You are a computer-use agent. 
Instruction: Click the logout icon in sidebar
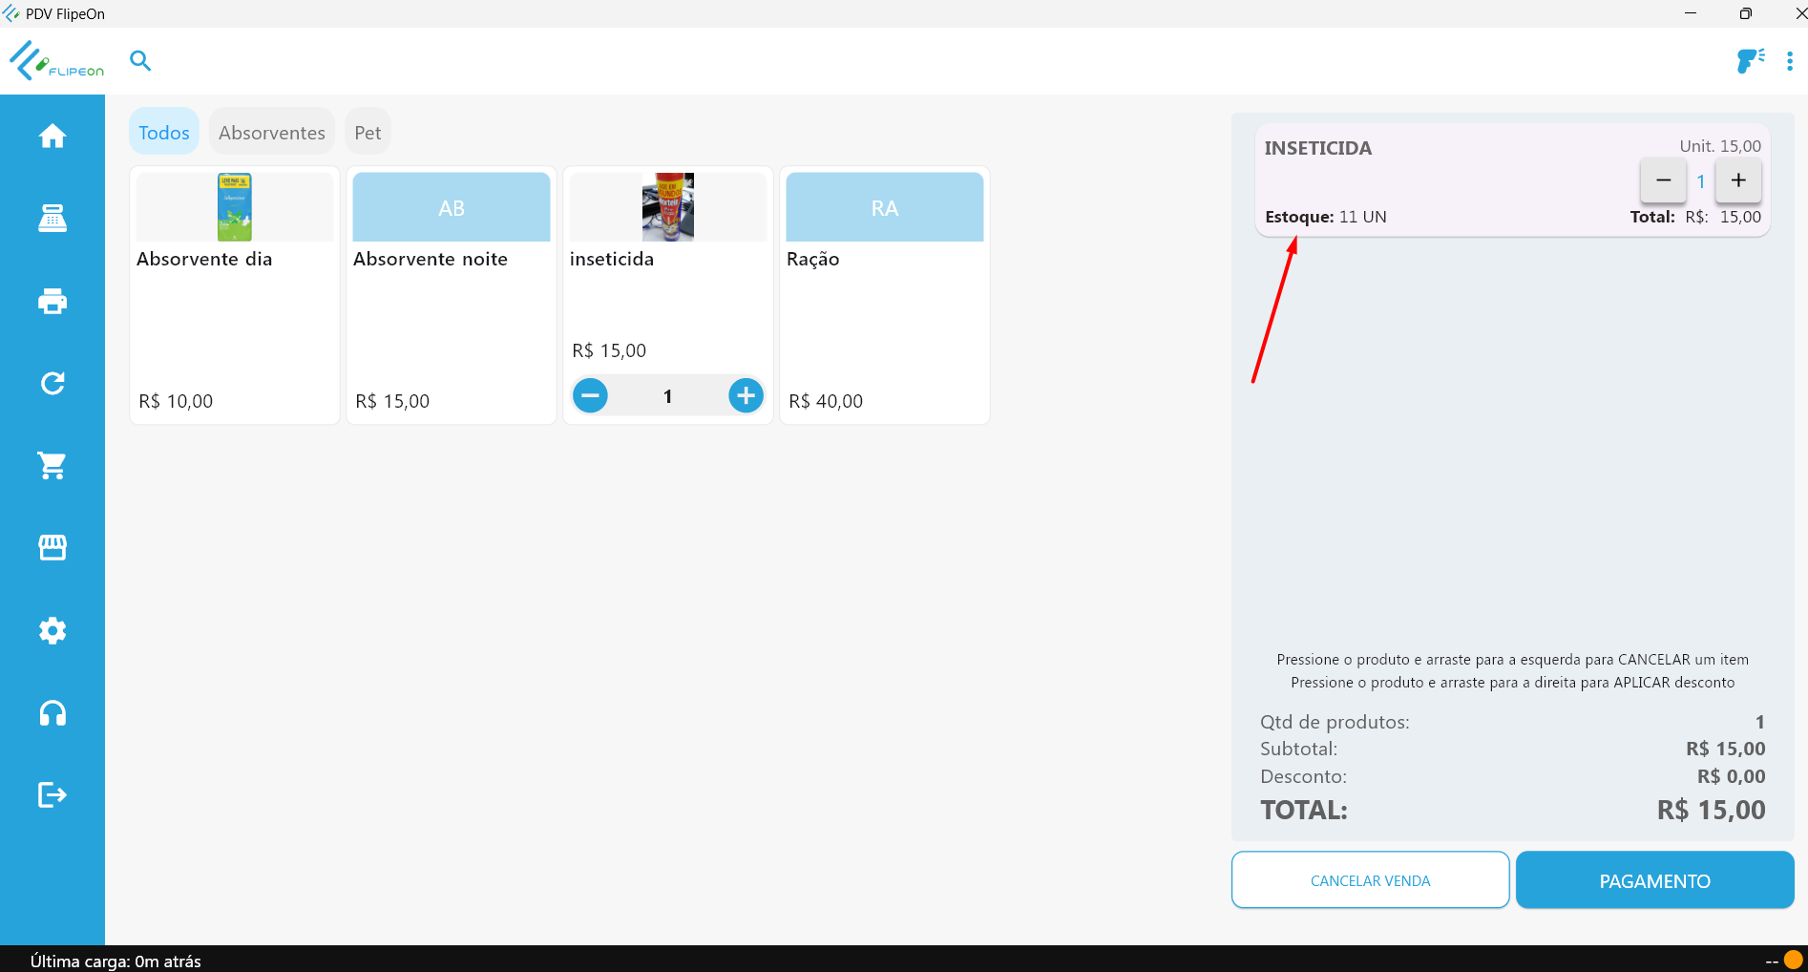click(x=53, y=795)
